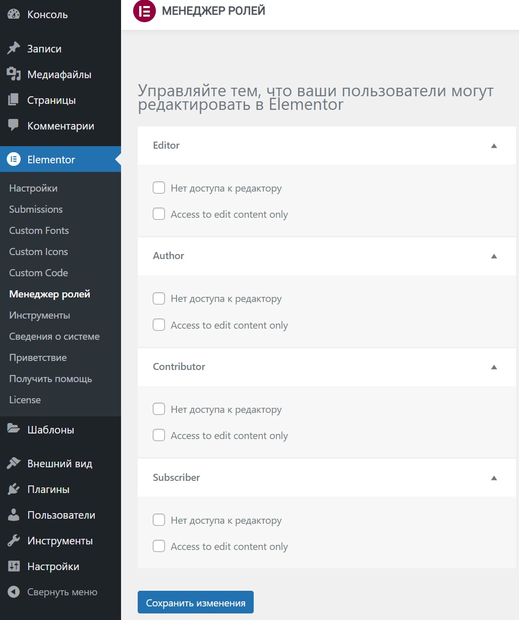519x620 pixels.
Task: Open Комментарии menu item
Action: point(61,126)
